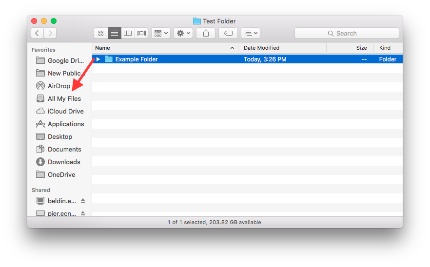The width and height of the screenshot is (430, 267).
Task: Eject the beldin shared server
Action: (x=83, y=201)
